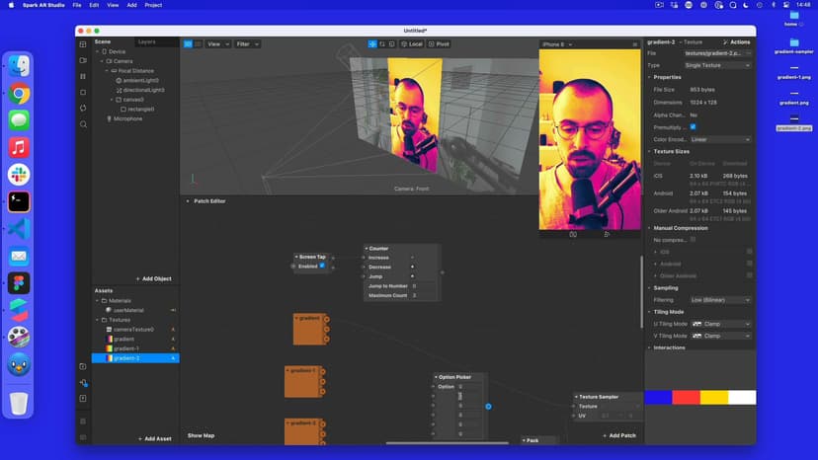Viewport: 818px width, 460px height.
Task: Open the File menu
Action: (x=77, y=5)
